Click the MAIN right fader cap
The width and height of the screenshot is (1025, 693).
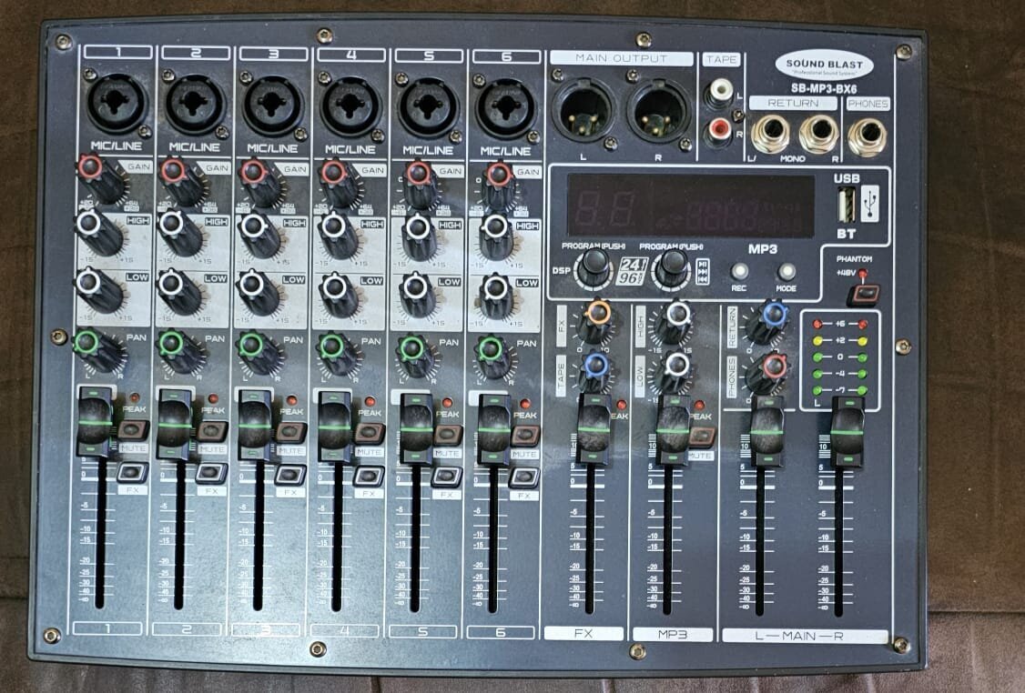(847, 432)
